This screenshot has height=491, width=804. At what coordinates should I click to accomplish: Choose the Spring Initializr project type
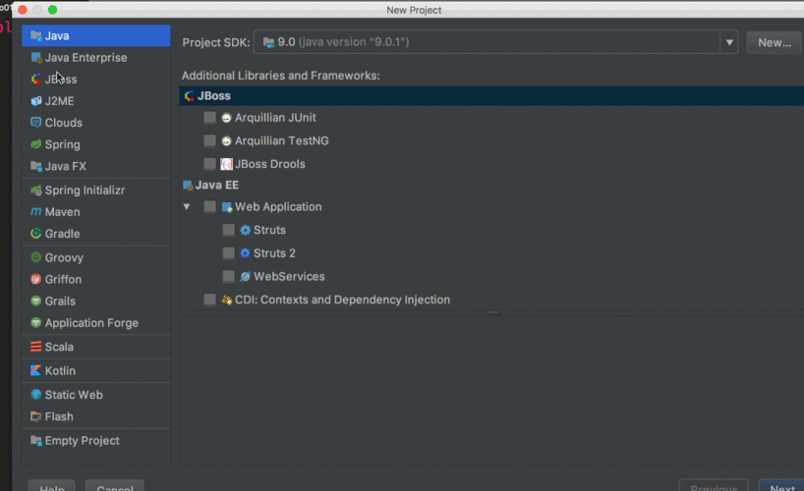pyautogui.click(x=96, y=191)
